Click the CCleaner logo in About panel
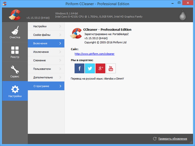This screenshot has width=195, height=146. (76, 33)
